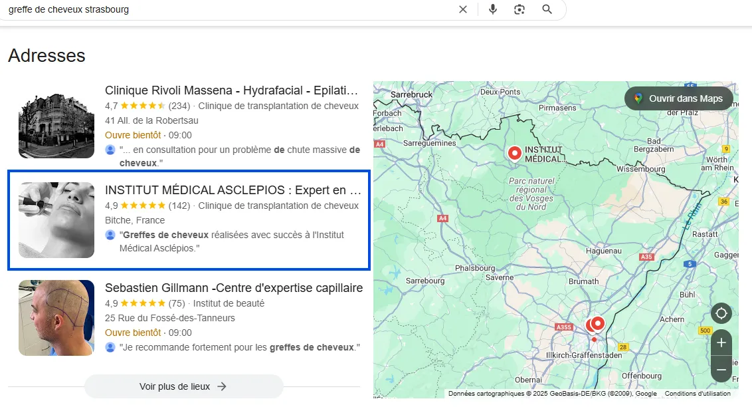The height and width of the screenshot is (417, 752).
Task: Open Sebastien Gillmann listing title
Action: pos(234,288)
